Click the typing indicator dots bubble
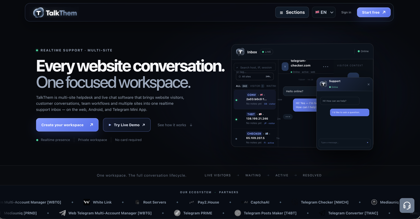Image resolution: width=420 pixels, height=219 pixels. (288, 117)
